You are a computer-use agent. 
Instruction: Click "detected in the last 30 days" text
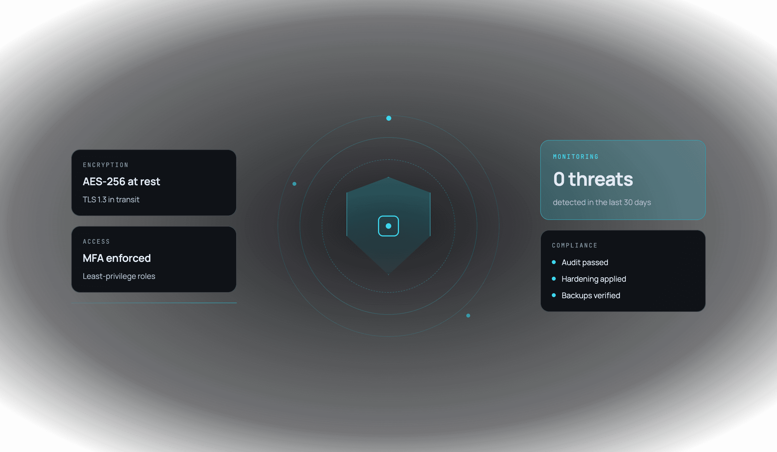click(602, 202)
